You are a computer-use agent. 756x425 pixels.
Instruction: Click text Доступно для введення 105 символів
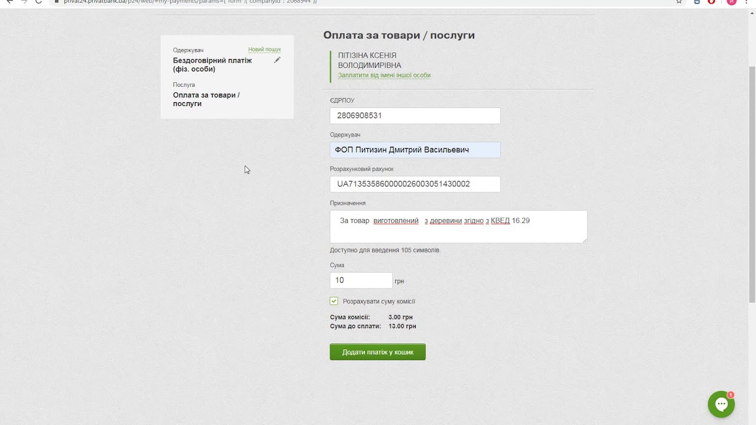coord(385,250)
